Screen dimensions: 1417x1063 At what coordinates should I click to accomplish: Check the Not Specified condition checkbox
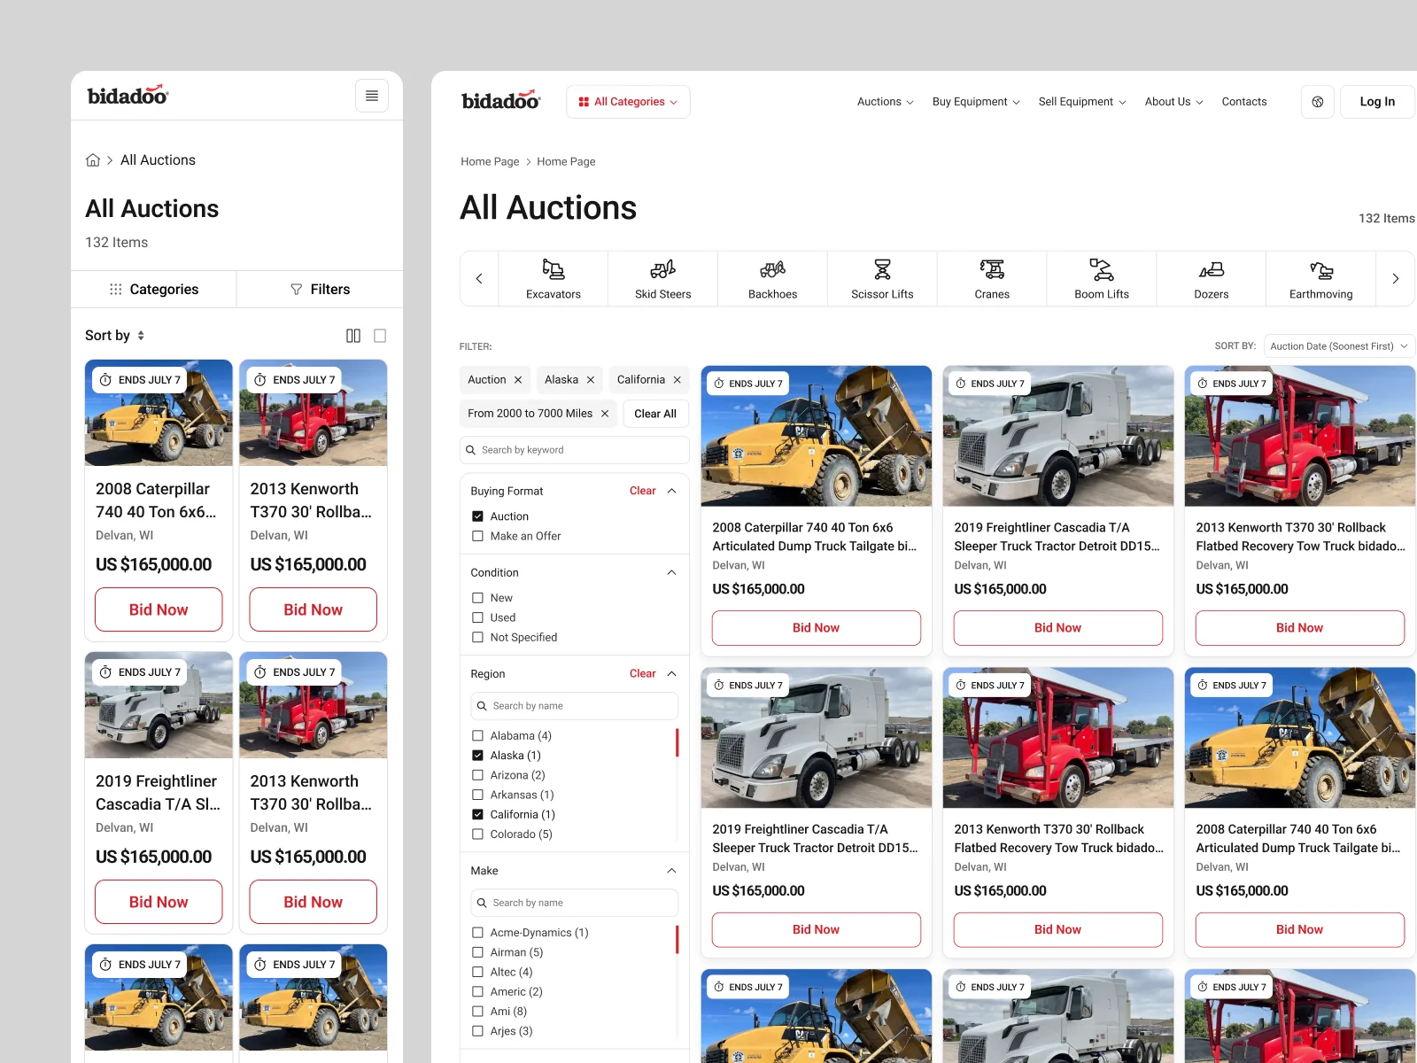tap(477, 637)
